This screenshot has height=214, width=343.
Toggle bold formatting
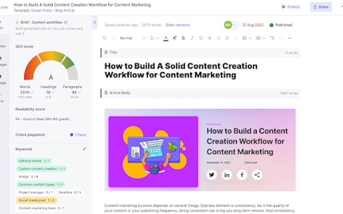click(x=184, y=38)
